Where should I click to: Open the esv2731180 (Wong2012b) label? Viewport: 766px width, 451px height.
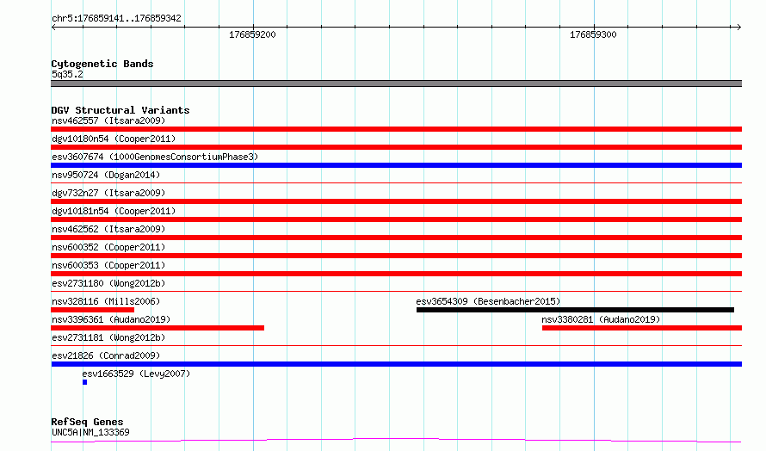[108, 283]
